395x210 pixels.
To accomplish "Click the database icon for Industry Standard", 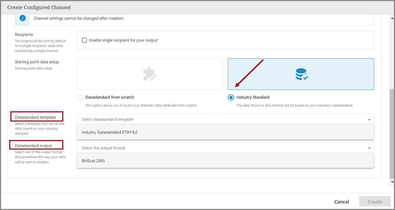I will click(x=301, y=74).
